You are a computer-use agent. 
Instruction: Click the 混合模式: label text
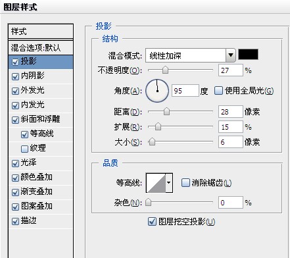click(125, 56)
